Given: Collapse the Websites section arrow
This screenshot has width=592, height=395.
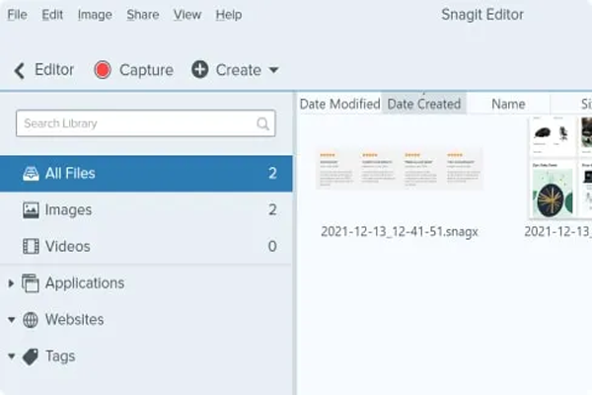Looking at the screenshot, I should click(x=11, y=320).
